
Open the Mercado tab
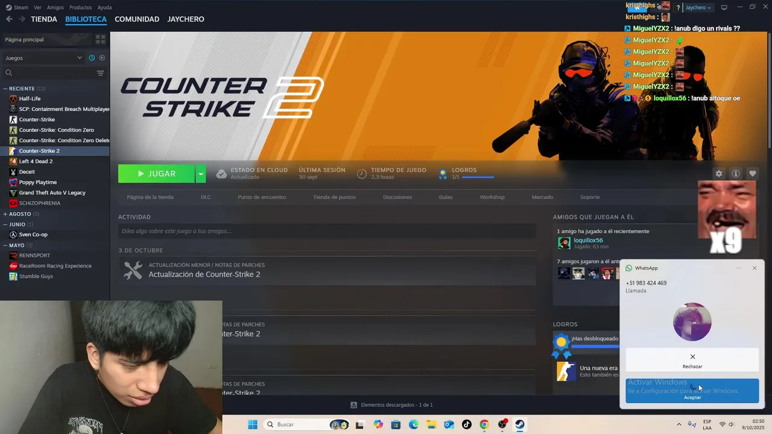pos(542,197)
